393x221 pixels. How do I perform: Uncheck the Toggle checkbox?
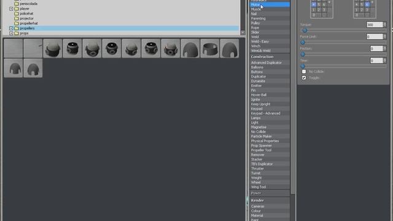click(304, 78)
